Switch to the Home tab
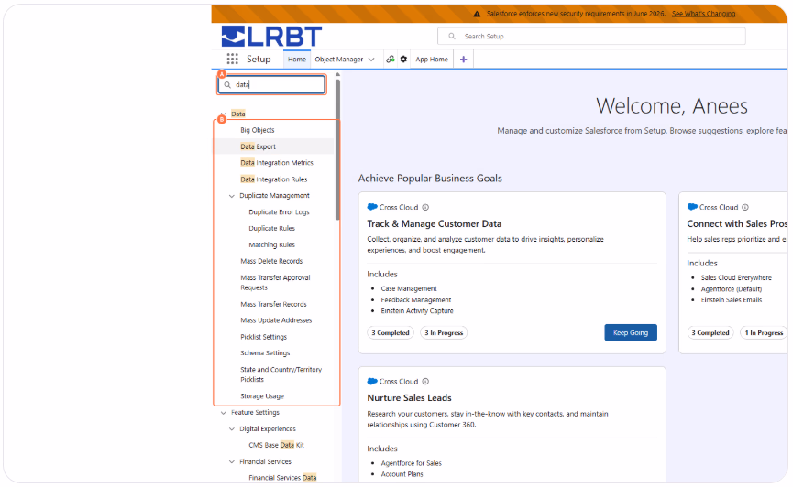The image size is (793, 487). click(x=297, y=60)
